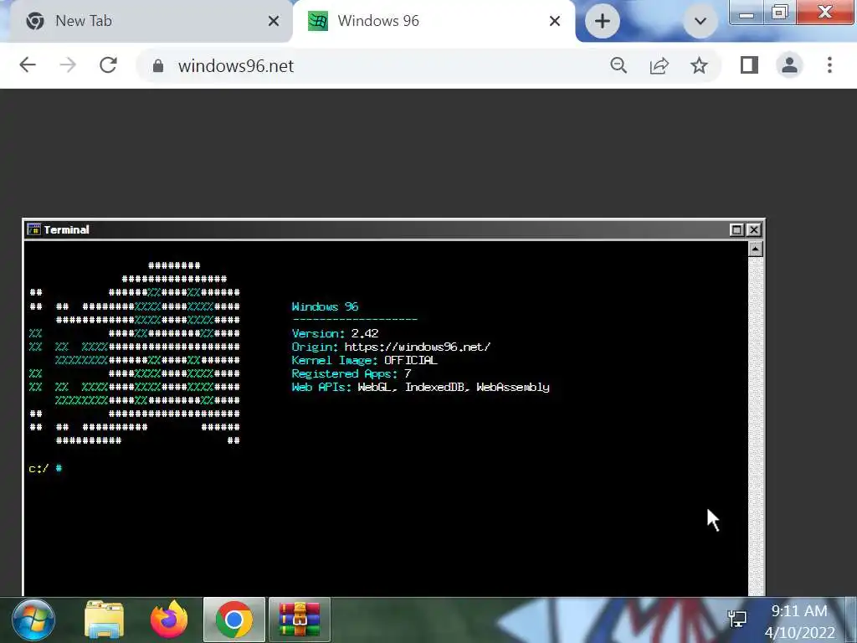Click the Terminal vertical scrollbar track
Screen dimensions: 857x643
(x=755, y=426)
